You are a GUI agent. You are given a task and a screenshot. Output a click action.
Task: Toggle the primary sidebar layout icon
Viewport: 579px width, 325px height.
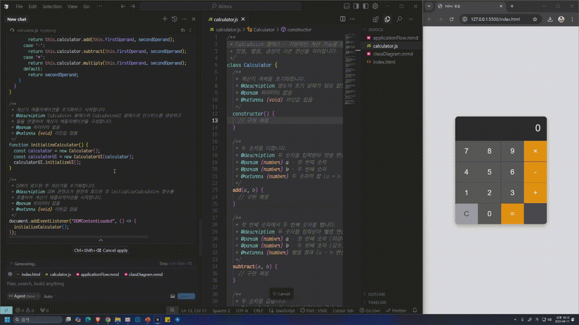[x=356, y=6]
